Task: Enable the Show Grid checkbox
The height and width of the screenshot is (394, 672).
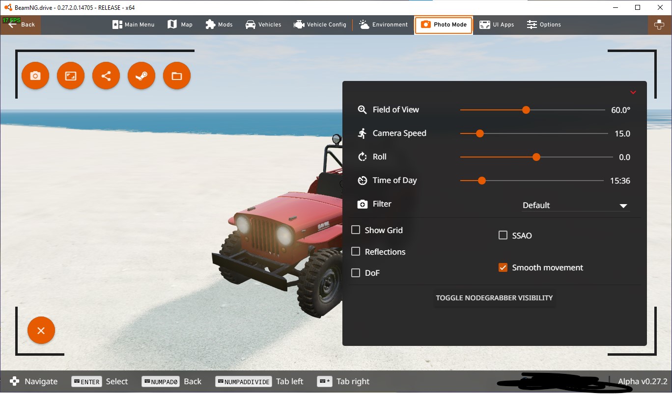Action: [x=356, y=230]
